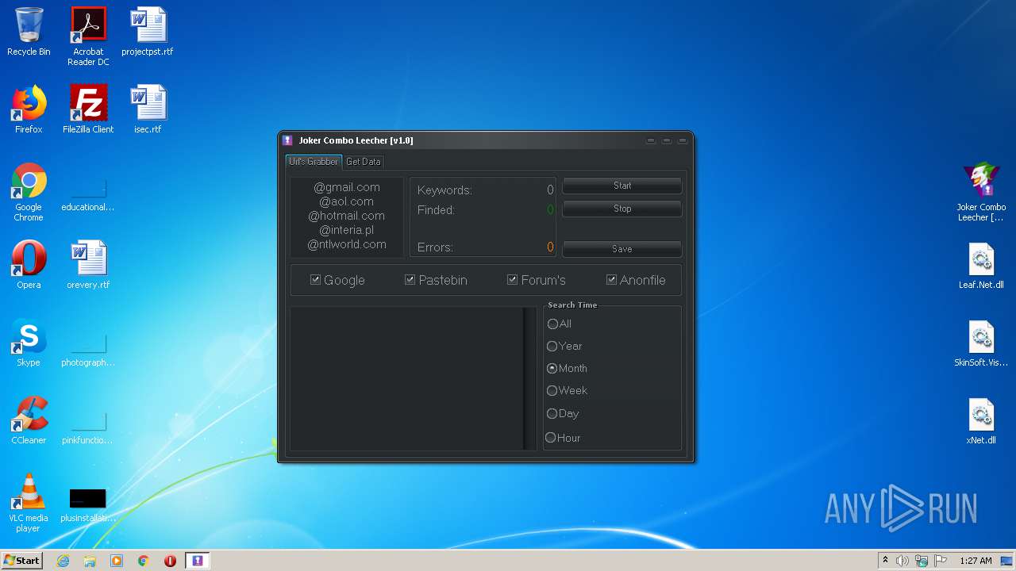Open orevery.rtf document icon
This screenshot has height=571, width=1016.
coord(88,266)
